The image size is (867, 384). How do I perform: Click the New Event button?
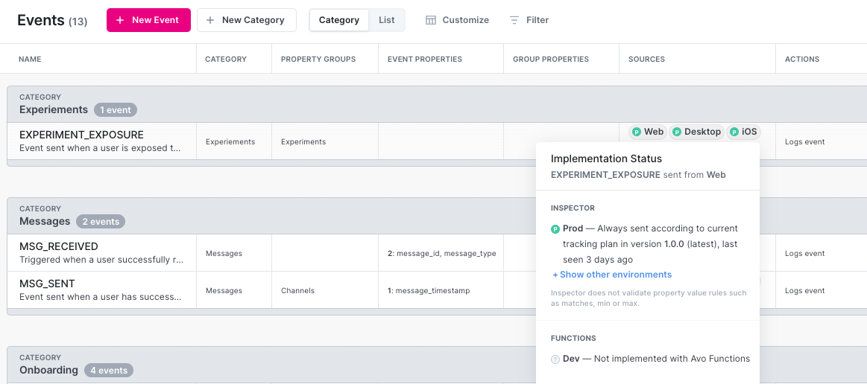point(148,20)
